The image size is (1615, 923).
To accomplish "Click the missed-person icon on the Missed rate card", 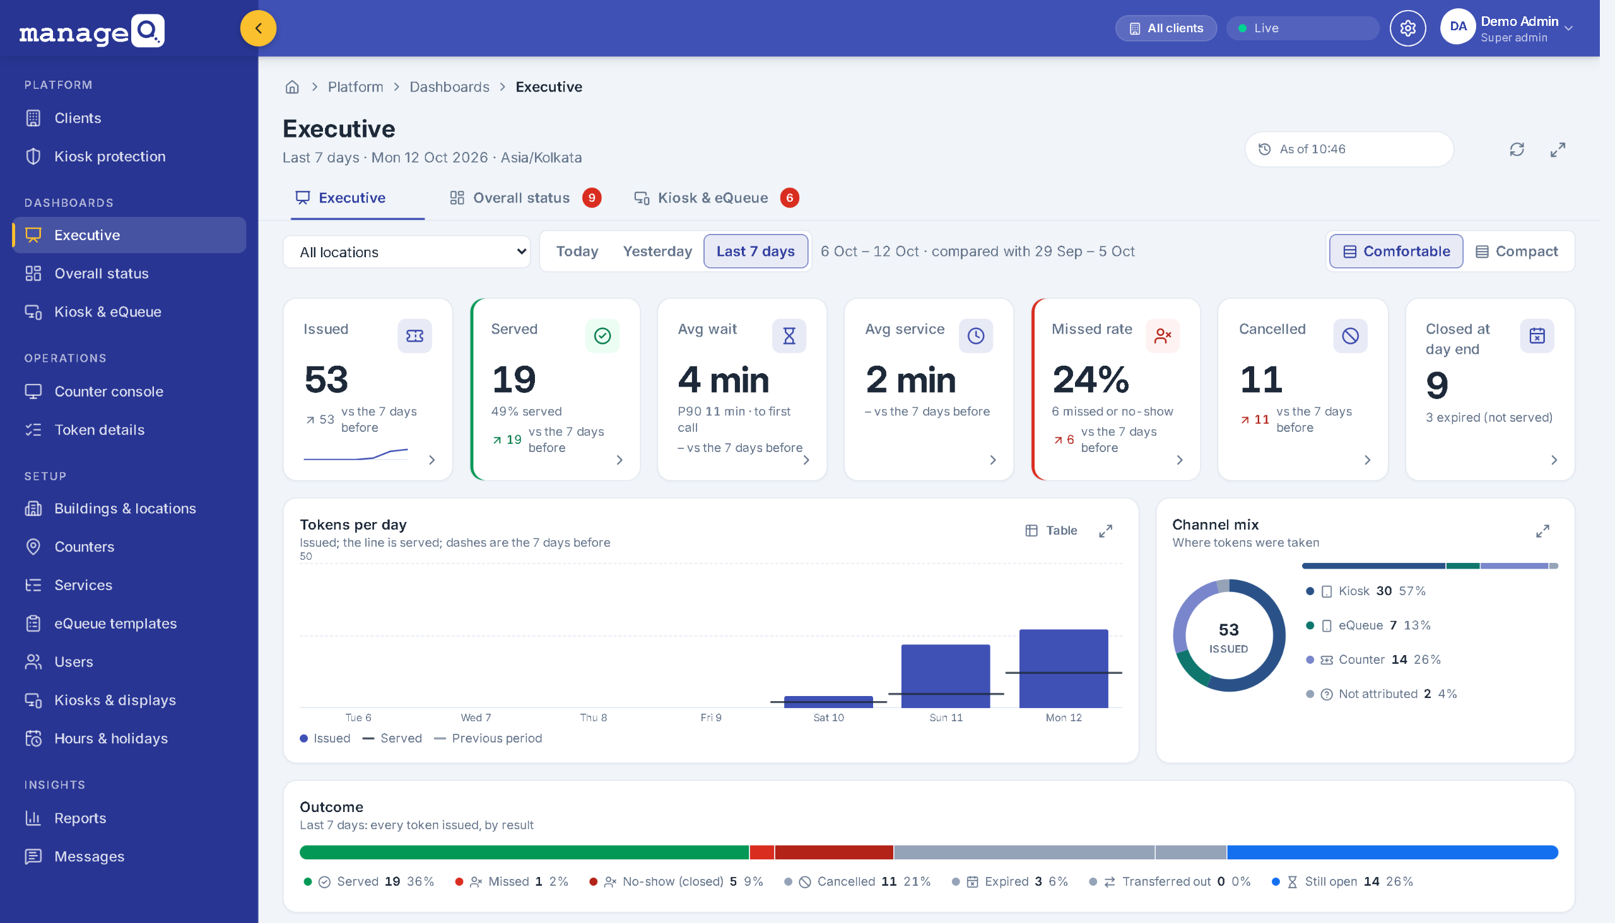I will (1162, 336).
